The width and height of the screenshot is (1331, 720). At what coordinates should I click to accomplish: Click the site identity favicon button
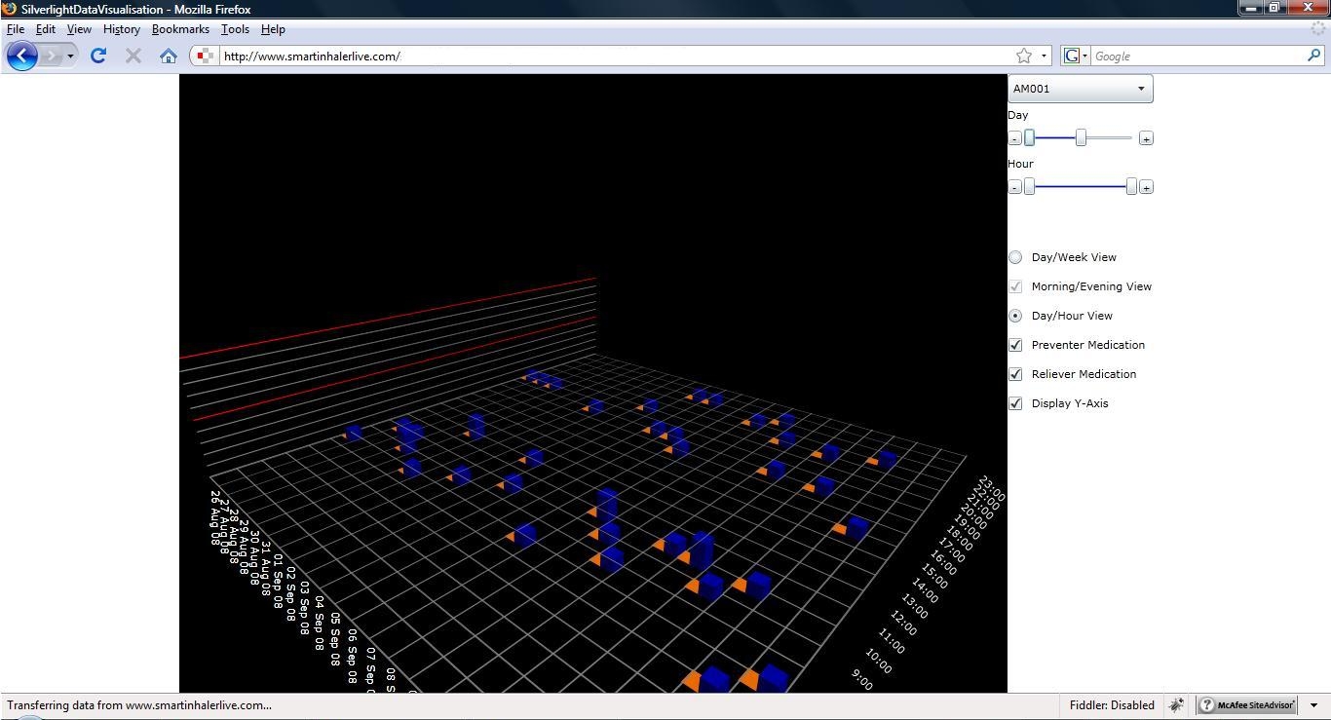click(x=205, y=56)
